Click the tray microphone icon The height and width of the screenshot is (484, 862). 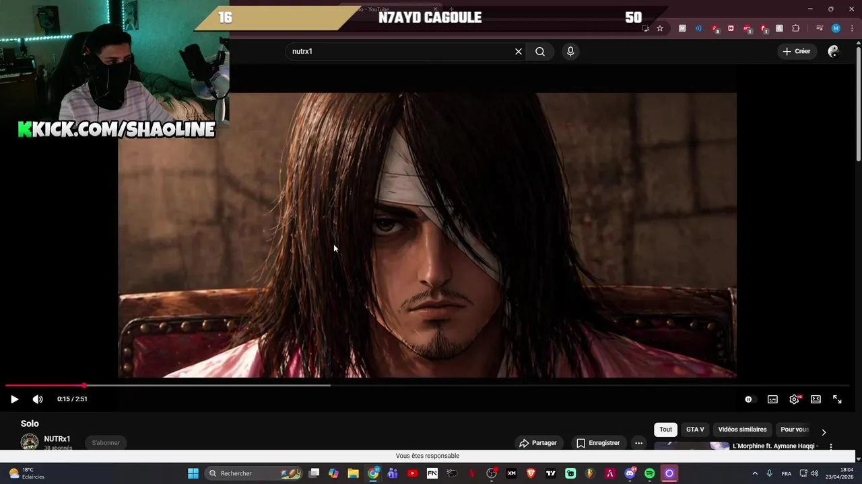click(770, 473)
